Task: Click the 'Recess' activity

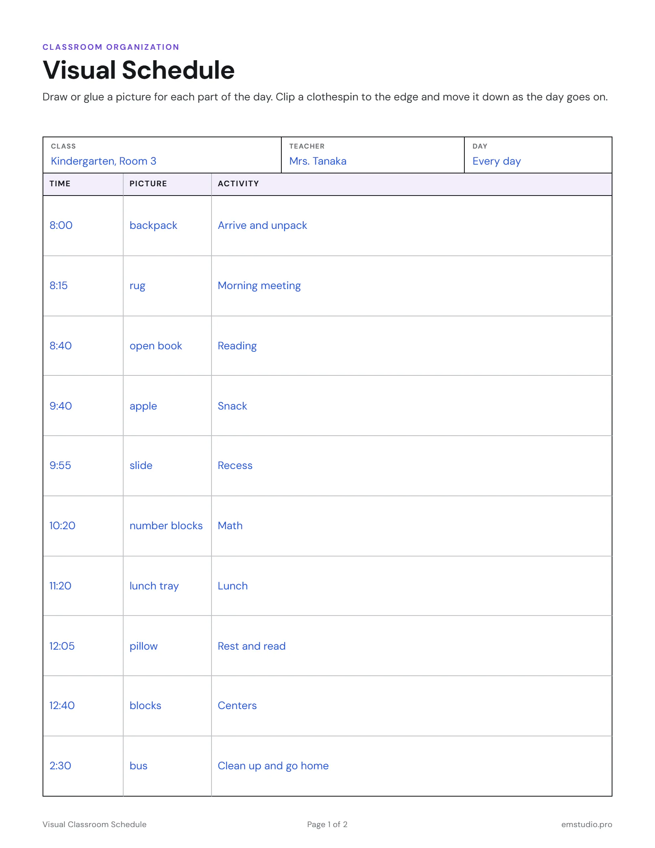Action: (x=411, y=466)
